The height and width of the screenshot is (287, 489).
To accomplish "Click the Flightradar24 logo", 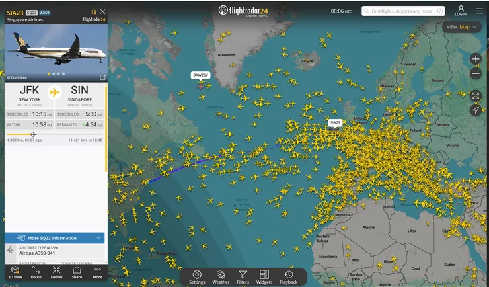I will pos(243,11).
